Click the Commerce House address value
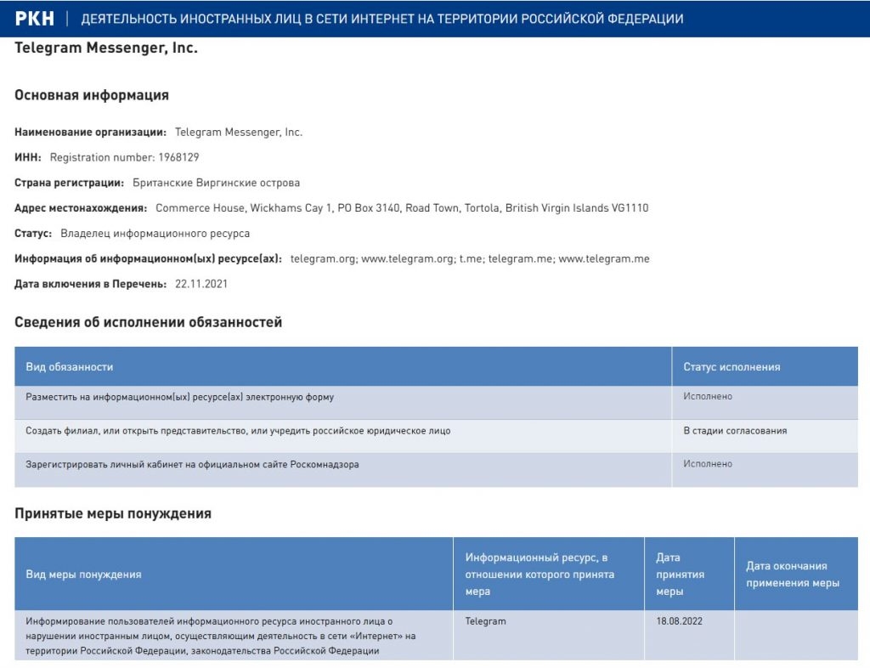 (x=402, y=208)
